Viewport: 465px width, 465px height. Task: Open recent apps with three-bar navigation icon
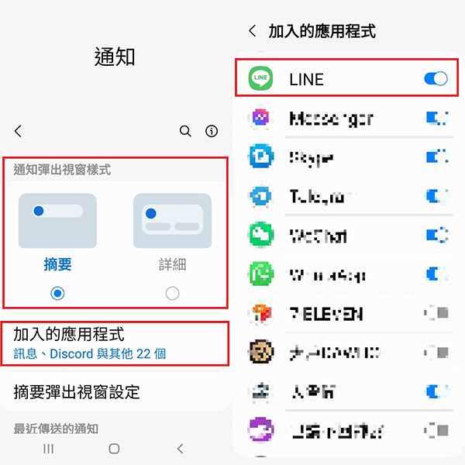point(49,449)
